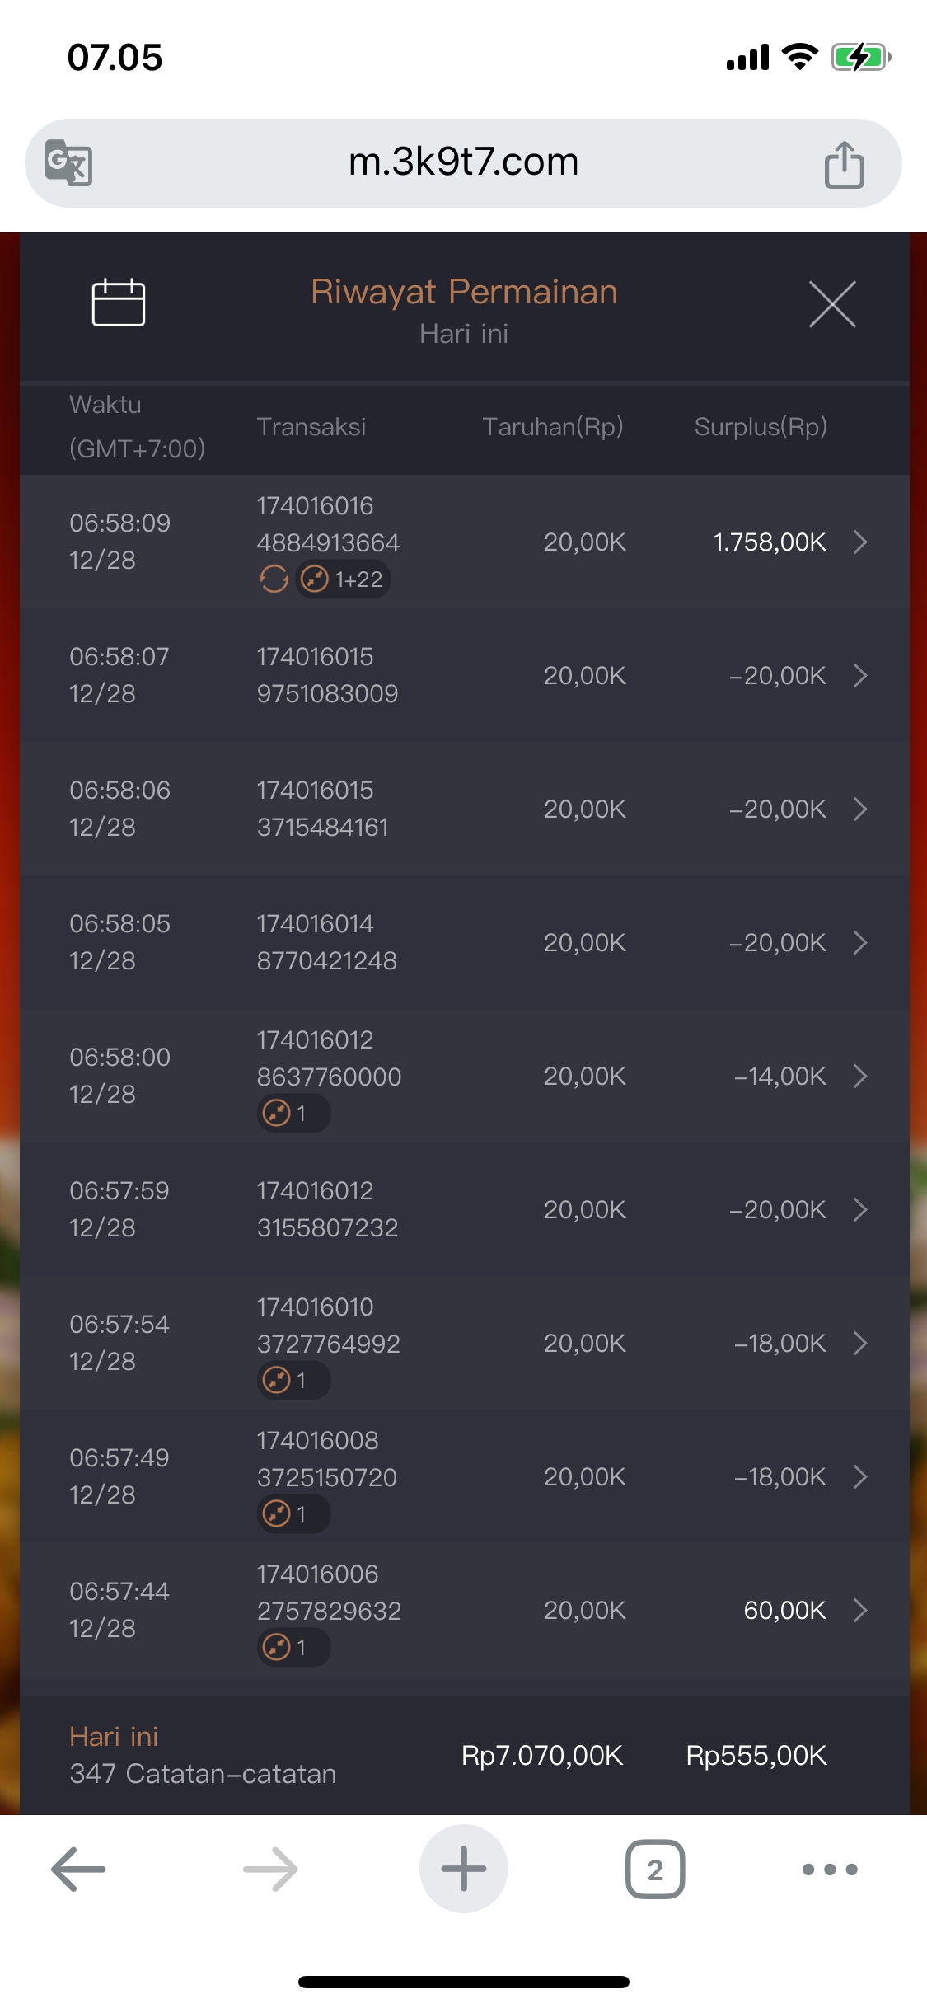Tap the browser forward arrow
Image resolution: width=927 pixels, height=2008 pixels.
click(270, 1869)
